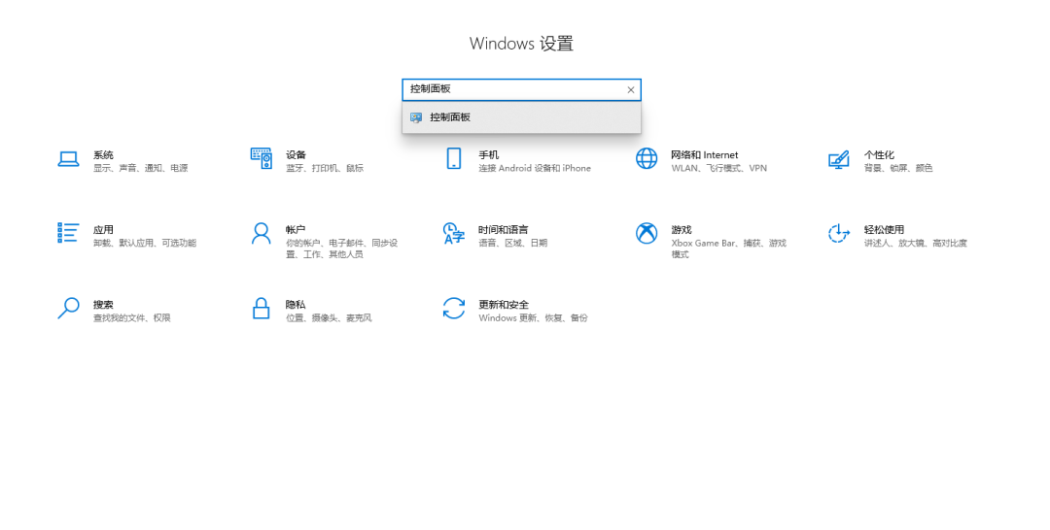Click the 网络和 Internet category title
Screen dimensions: 1050x530
[x=704, y=155]
